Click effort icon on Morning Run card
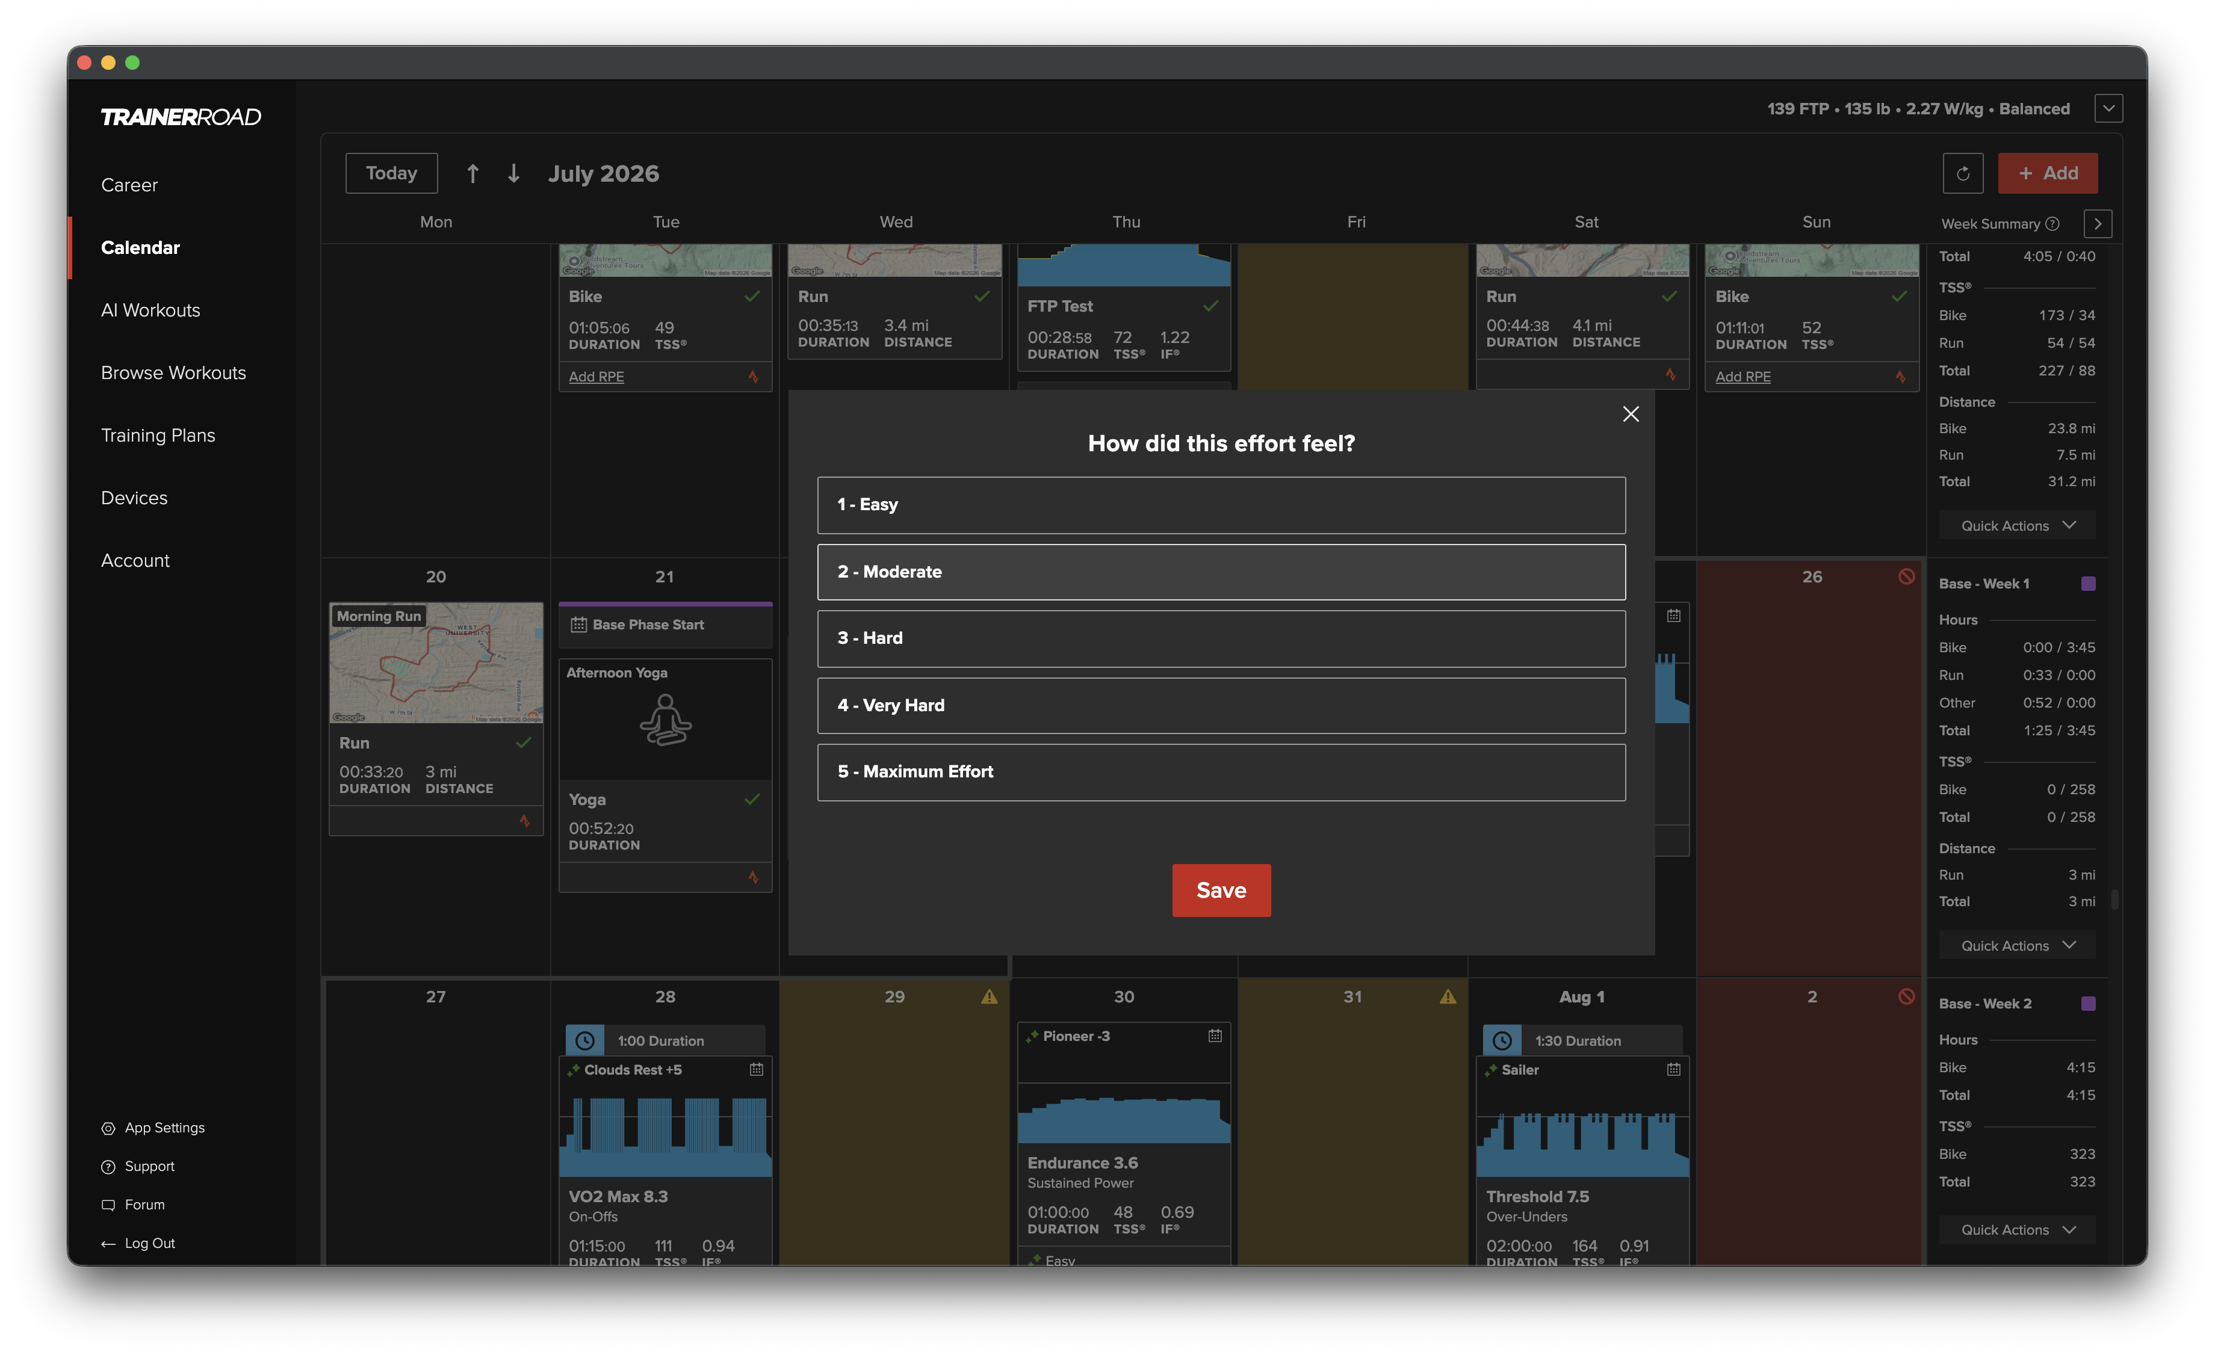2215x1355 pixels. (x=524, y=821)
